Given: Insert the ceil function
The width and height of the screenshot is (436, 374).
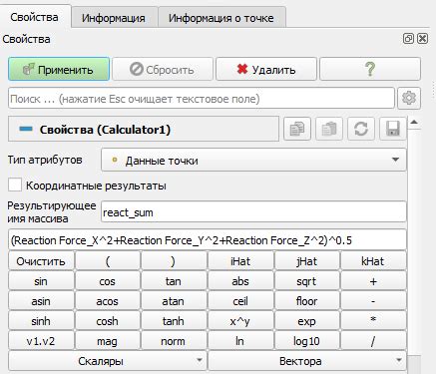Looking at the screenshot, I should click(x=240, y=301).
